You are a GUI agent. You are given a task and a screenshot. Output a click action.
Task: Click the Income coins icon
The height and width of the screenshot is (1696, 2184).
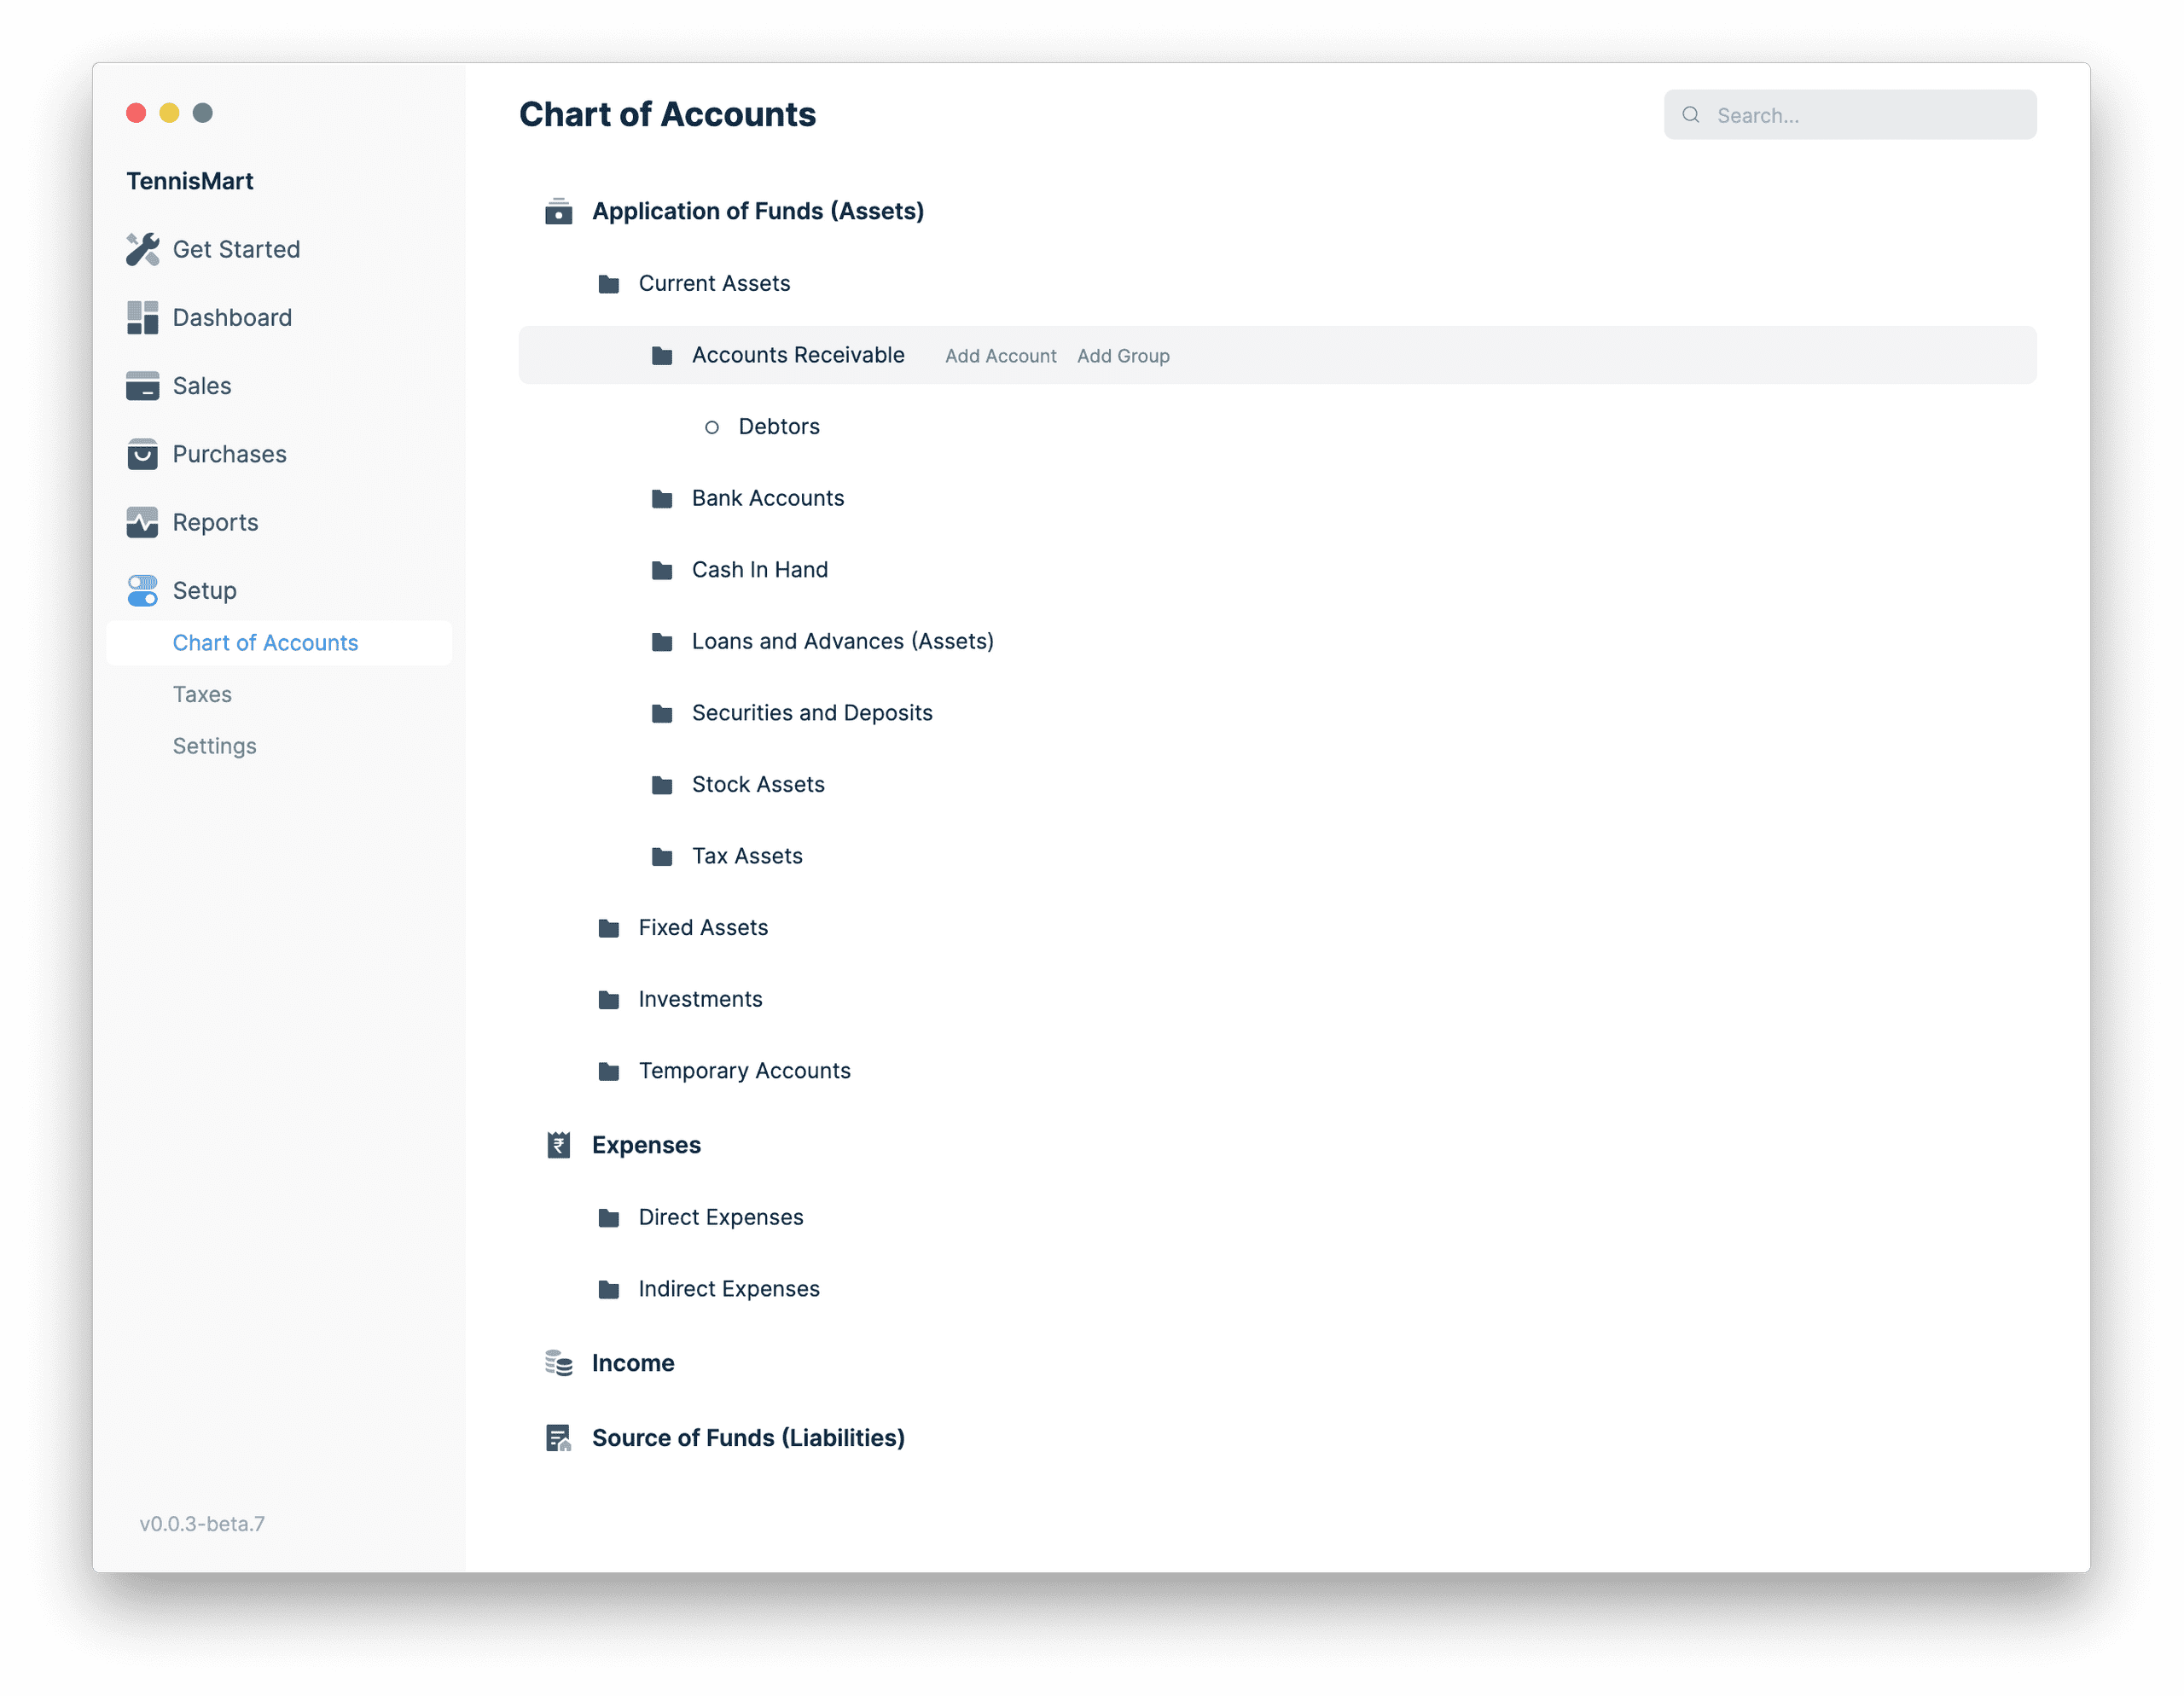(x=558, y=1363)
